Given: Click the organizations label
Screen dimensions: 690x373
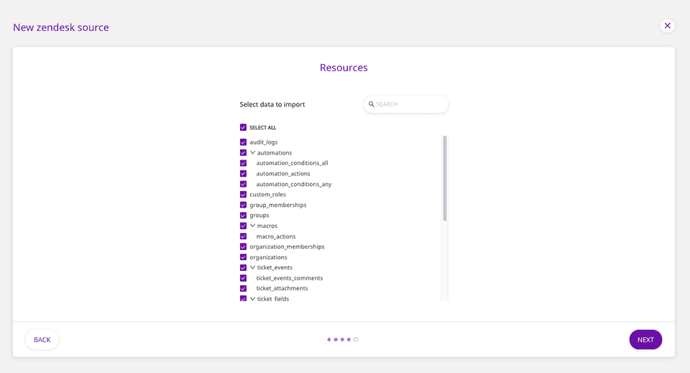Looking at the screenshot, I should (268, 257).
